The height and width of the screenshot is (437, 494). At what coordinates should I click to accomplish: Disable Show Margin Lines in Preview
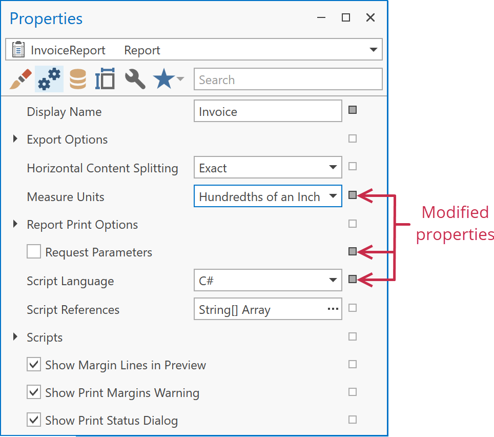33,364
